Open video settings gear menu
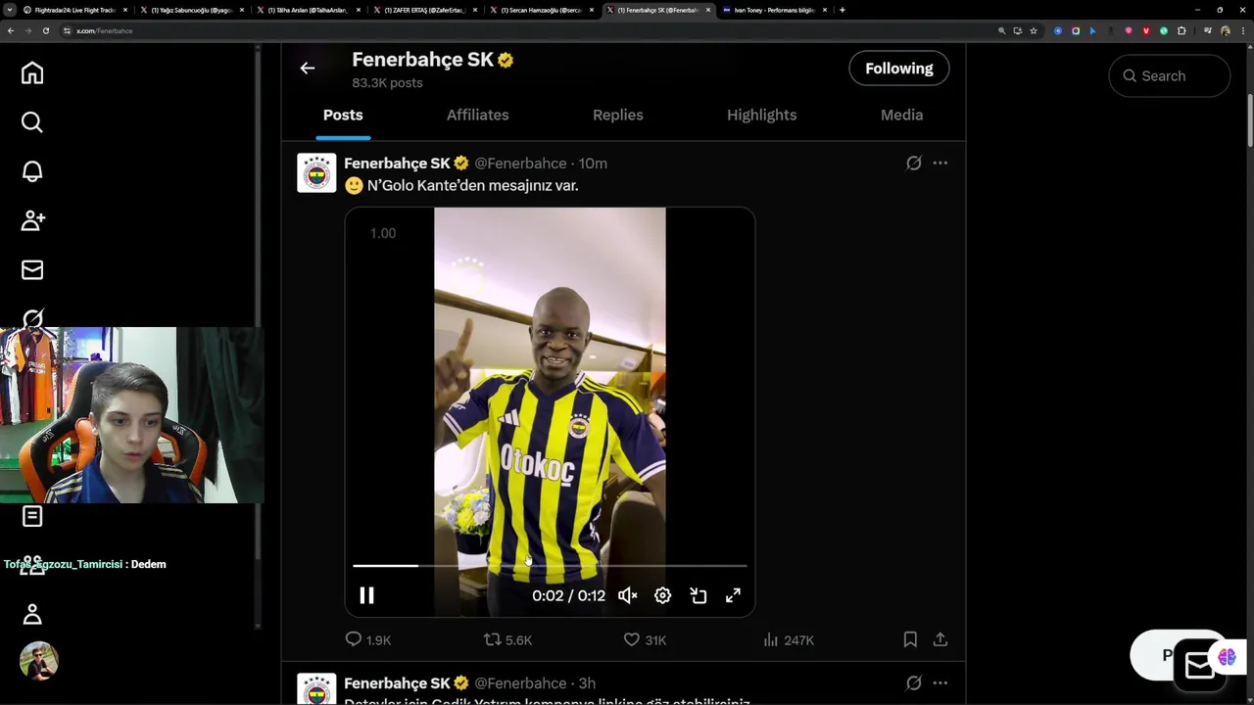The width and height of the screenshot is (1254, 705). coord(663,595)
